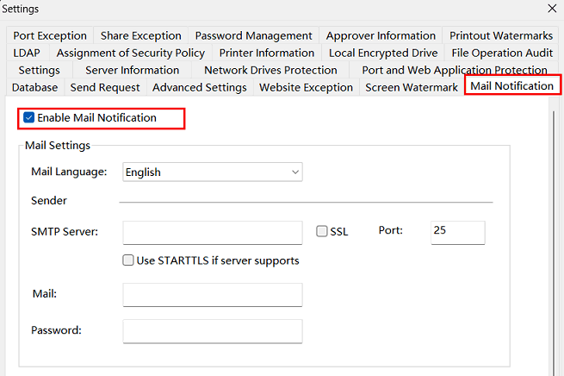Open the Network Drives Protection tab
The image size is (564, 376).
pyautogui.click(x=270, y=70)
